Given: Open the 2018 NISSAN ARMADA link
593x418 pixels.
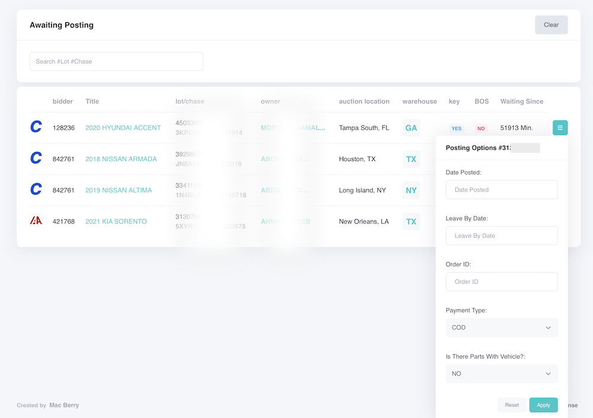Looking at the screenshot, I should pyautogui.click(x=121, y=159).
